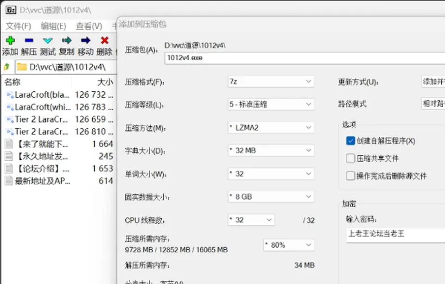Click the enter password (输入密码) field

pos(395,234)
